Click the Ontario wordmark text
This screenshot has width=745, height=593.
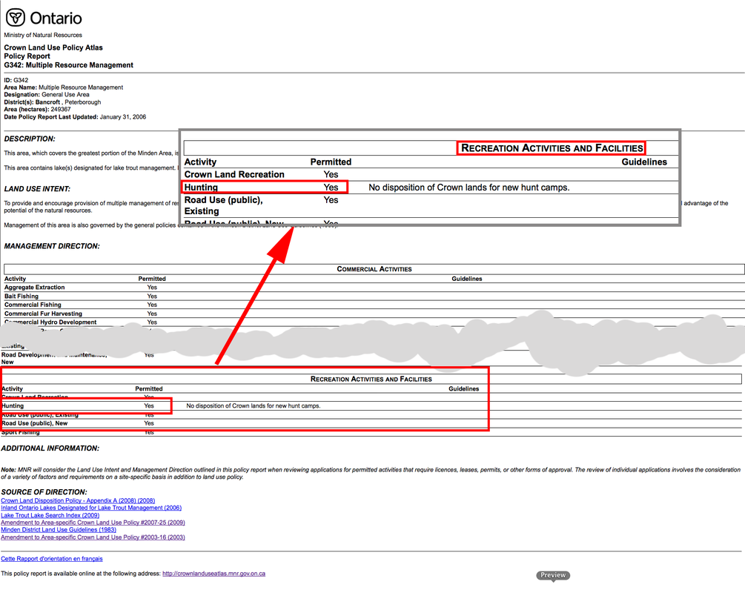click(56, 18)
